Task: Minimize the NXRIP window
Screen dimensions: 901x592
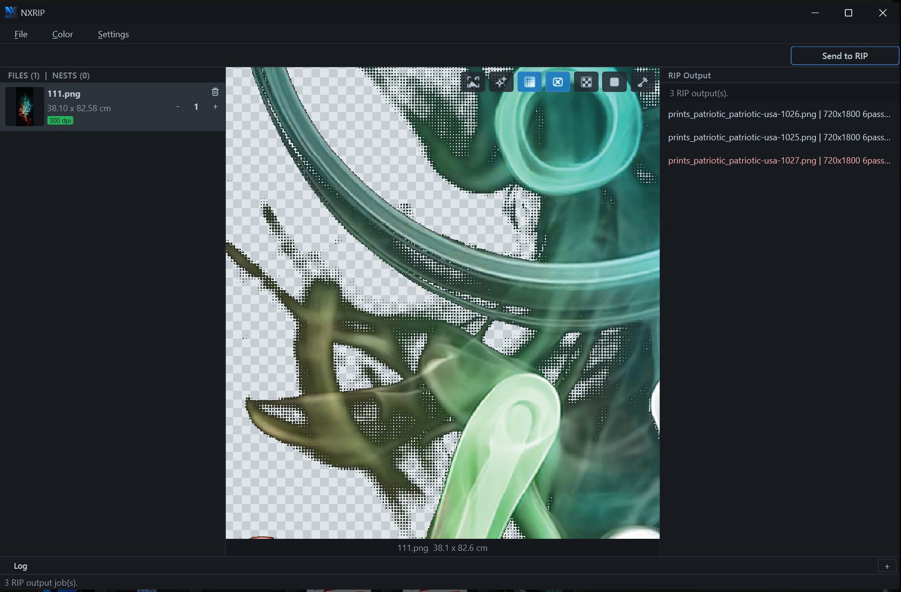Action: (815, 13)
